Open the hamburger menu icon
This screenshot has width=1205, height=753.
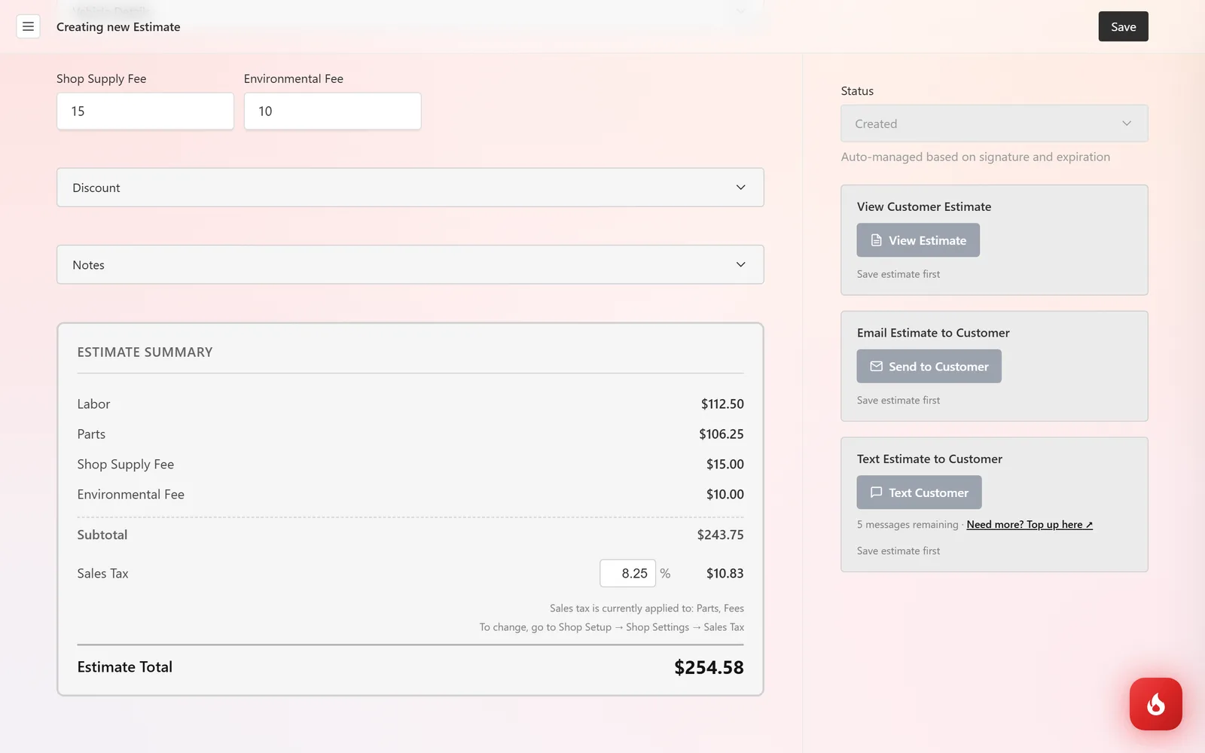(28, 26)
